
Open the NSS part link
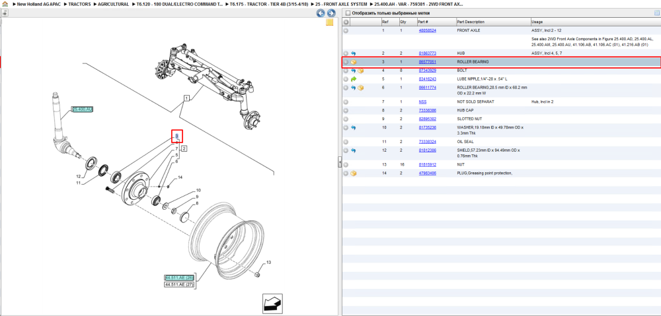(x=422, y=102)
